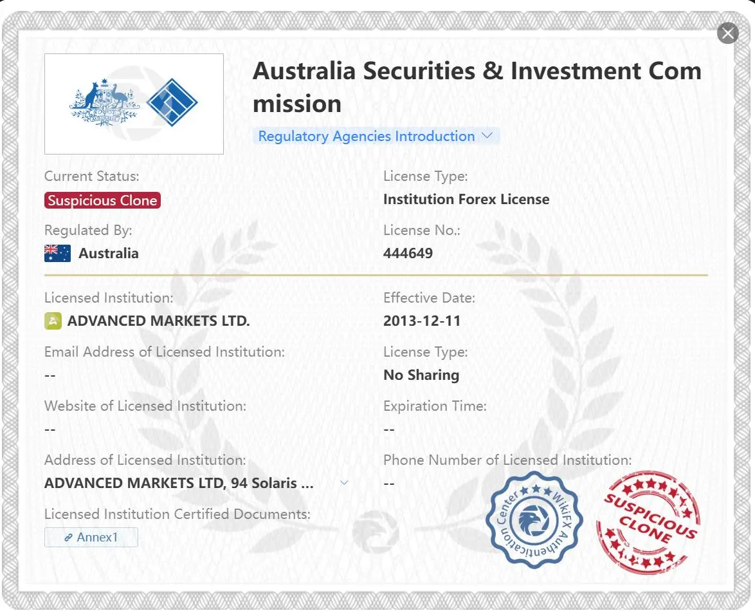The height and width of the screenshot is (611, 755).
Task: Close the license certificate popup
Action: click(727, 33)
